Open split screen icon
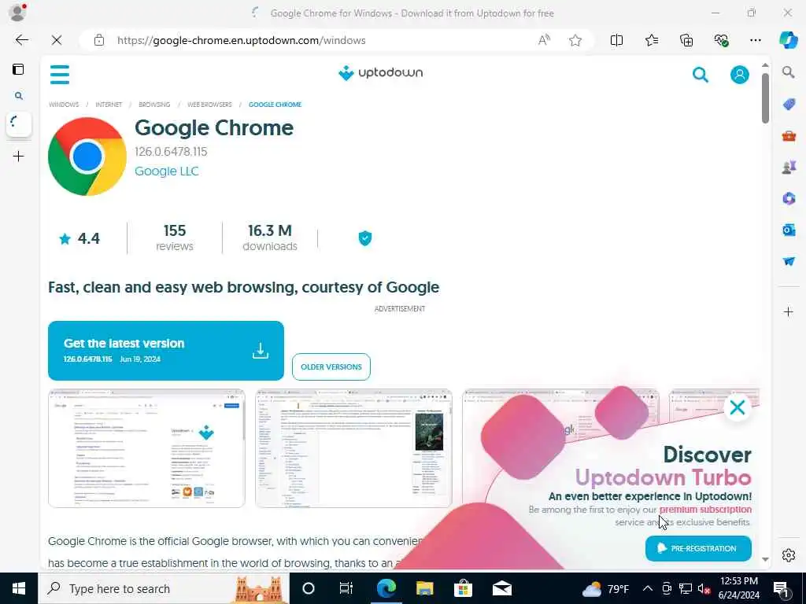Image resolution: width=806 pixels, height=604 pixels. 616,40
